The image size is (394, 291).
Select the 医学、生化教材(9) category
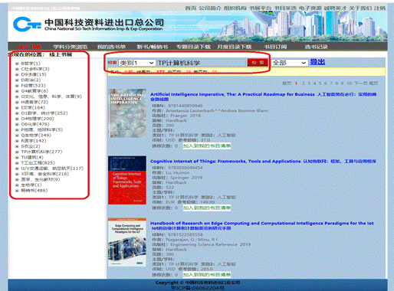point(41,179)
